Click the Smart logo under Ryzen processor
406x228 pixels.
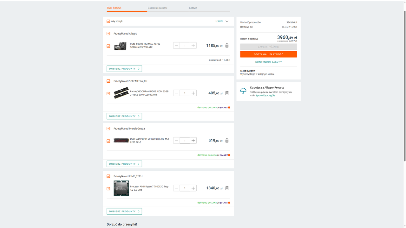coord(225,203)
